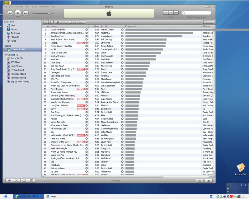Click the Create Playlist plus button
This screenshot has width=249, height=199.
9,181
